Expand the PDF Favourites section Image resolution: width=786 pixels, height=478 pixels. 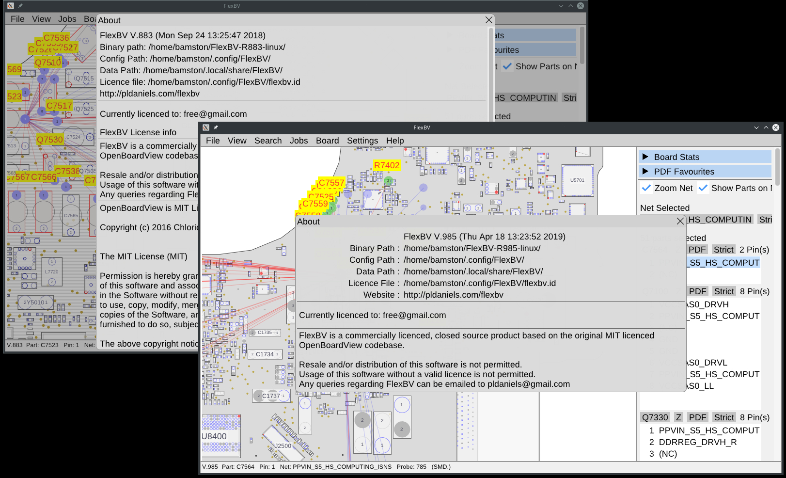pos(705,171)
